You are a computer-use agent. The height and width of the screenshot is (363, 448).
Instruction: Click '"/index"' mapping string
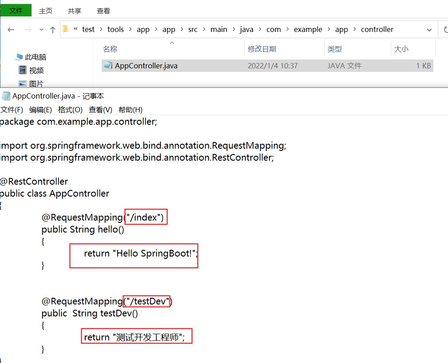coord(144,217)
